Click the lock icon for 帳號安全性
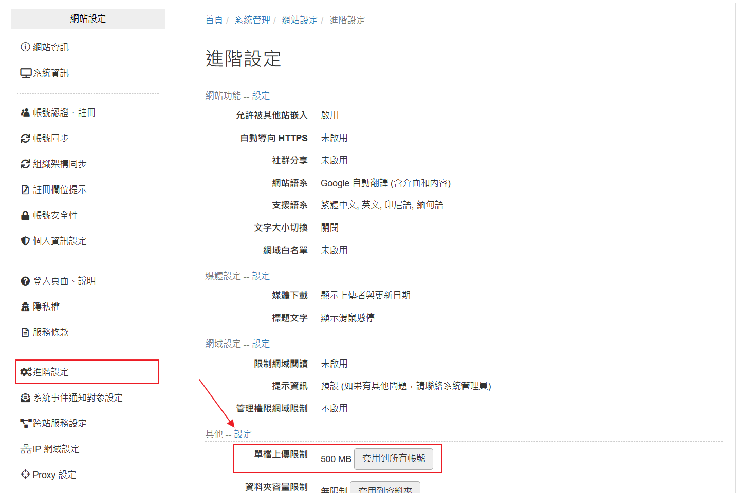Screen dimensions: 741x493 (25, 215)
